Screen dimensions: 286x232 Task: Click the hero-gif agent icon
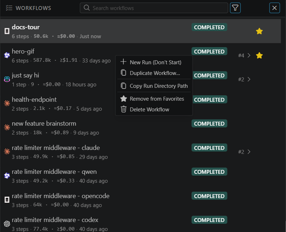tap(7, 55)
